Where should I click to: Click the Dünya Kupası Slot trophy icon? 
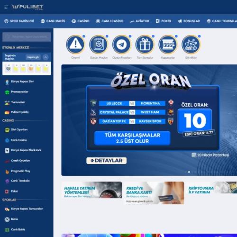pyautogui.click(x=7, y=82)
